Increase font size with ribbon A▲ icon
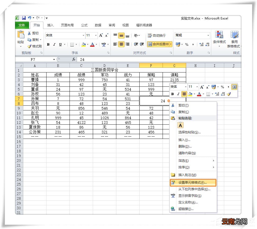The height and width of the screenshot is (229, 257). point(101,35)
